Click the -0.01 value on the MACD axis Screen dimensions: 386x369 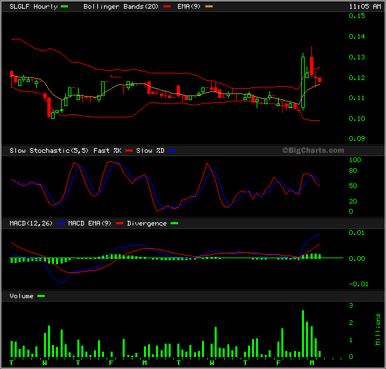click(x=359, y=284)
